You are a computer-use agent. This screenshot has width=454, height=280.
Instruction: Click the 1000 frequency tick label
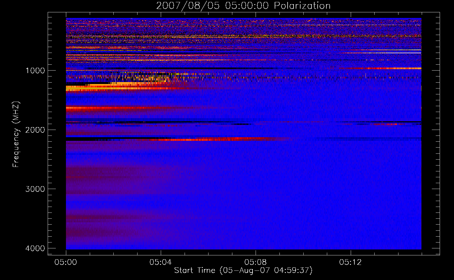[35, 70]
